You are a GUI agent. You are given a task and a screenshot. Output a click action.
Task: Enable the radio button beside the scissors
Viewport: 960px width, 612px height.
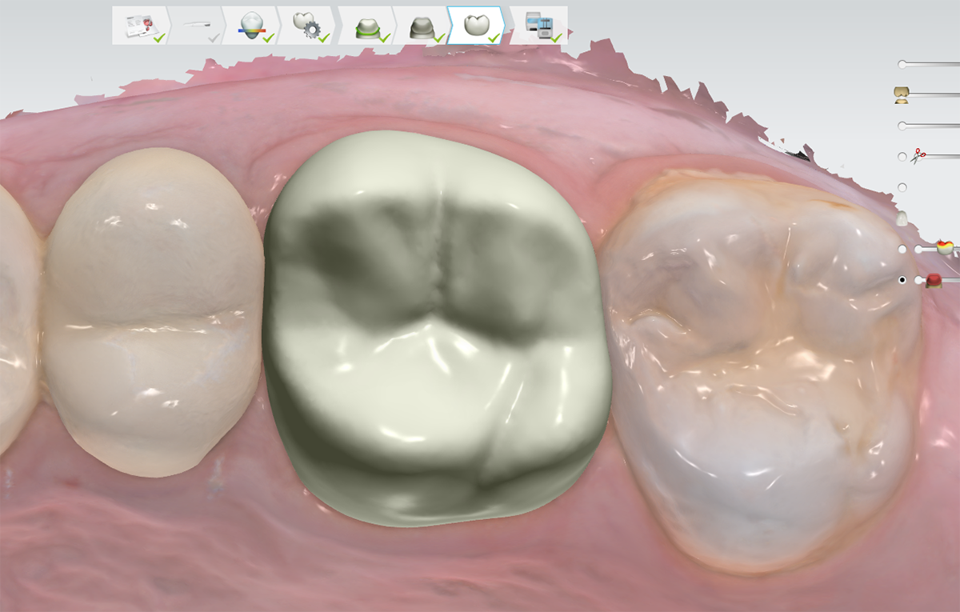pyautogui.click(x=902, y=157)
